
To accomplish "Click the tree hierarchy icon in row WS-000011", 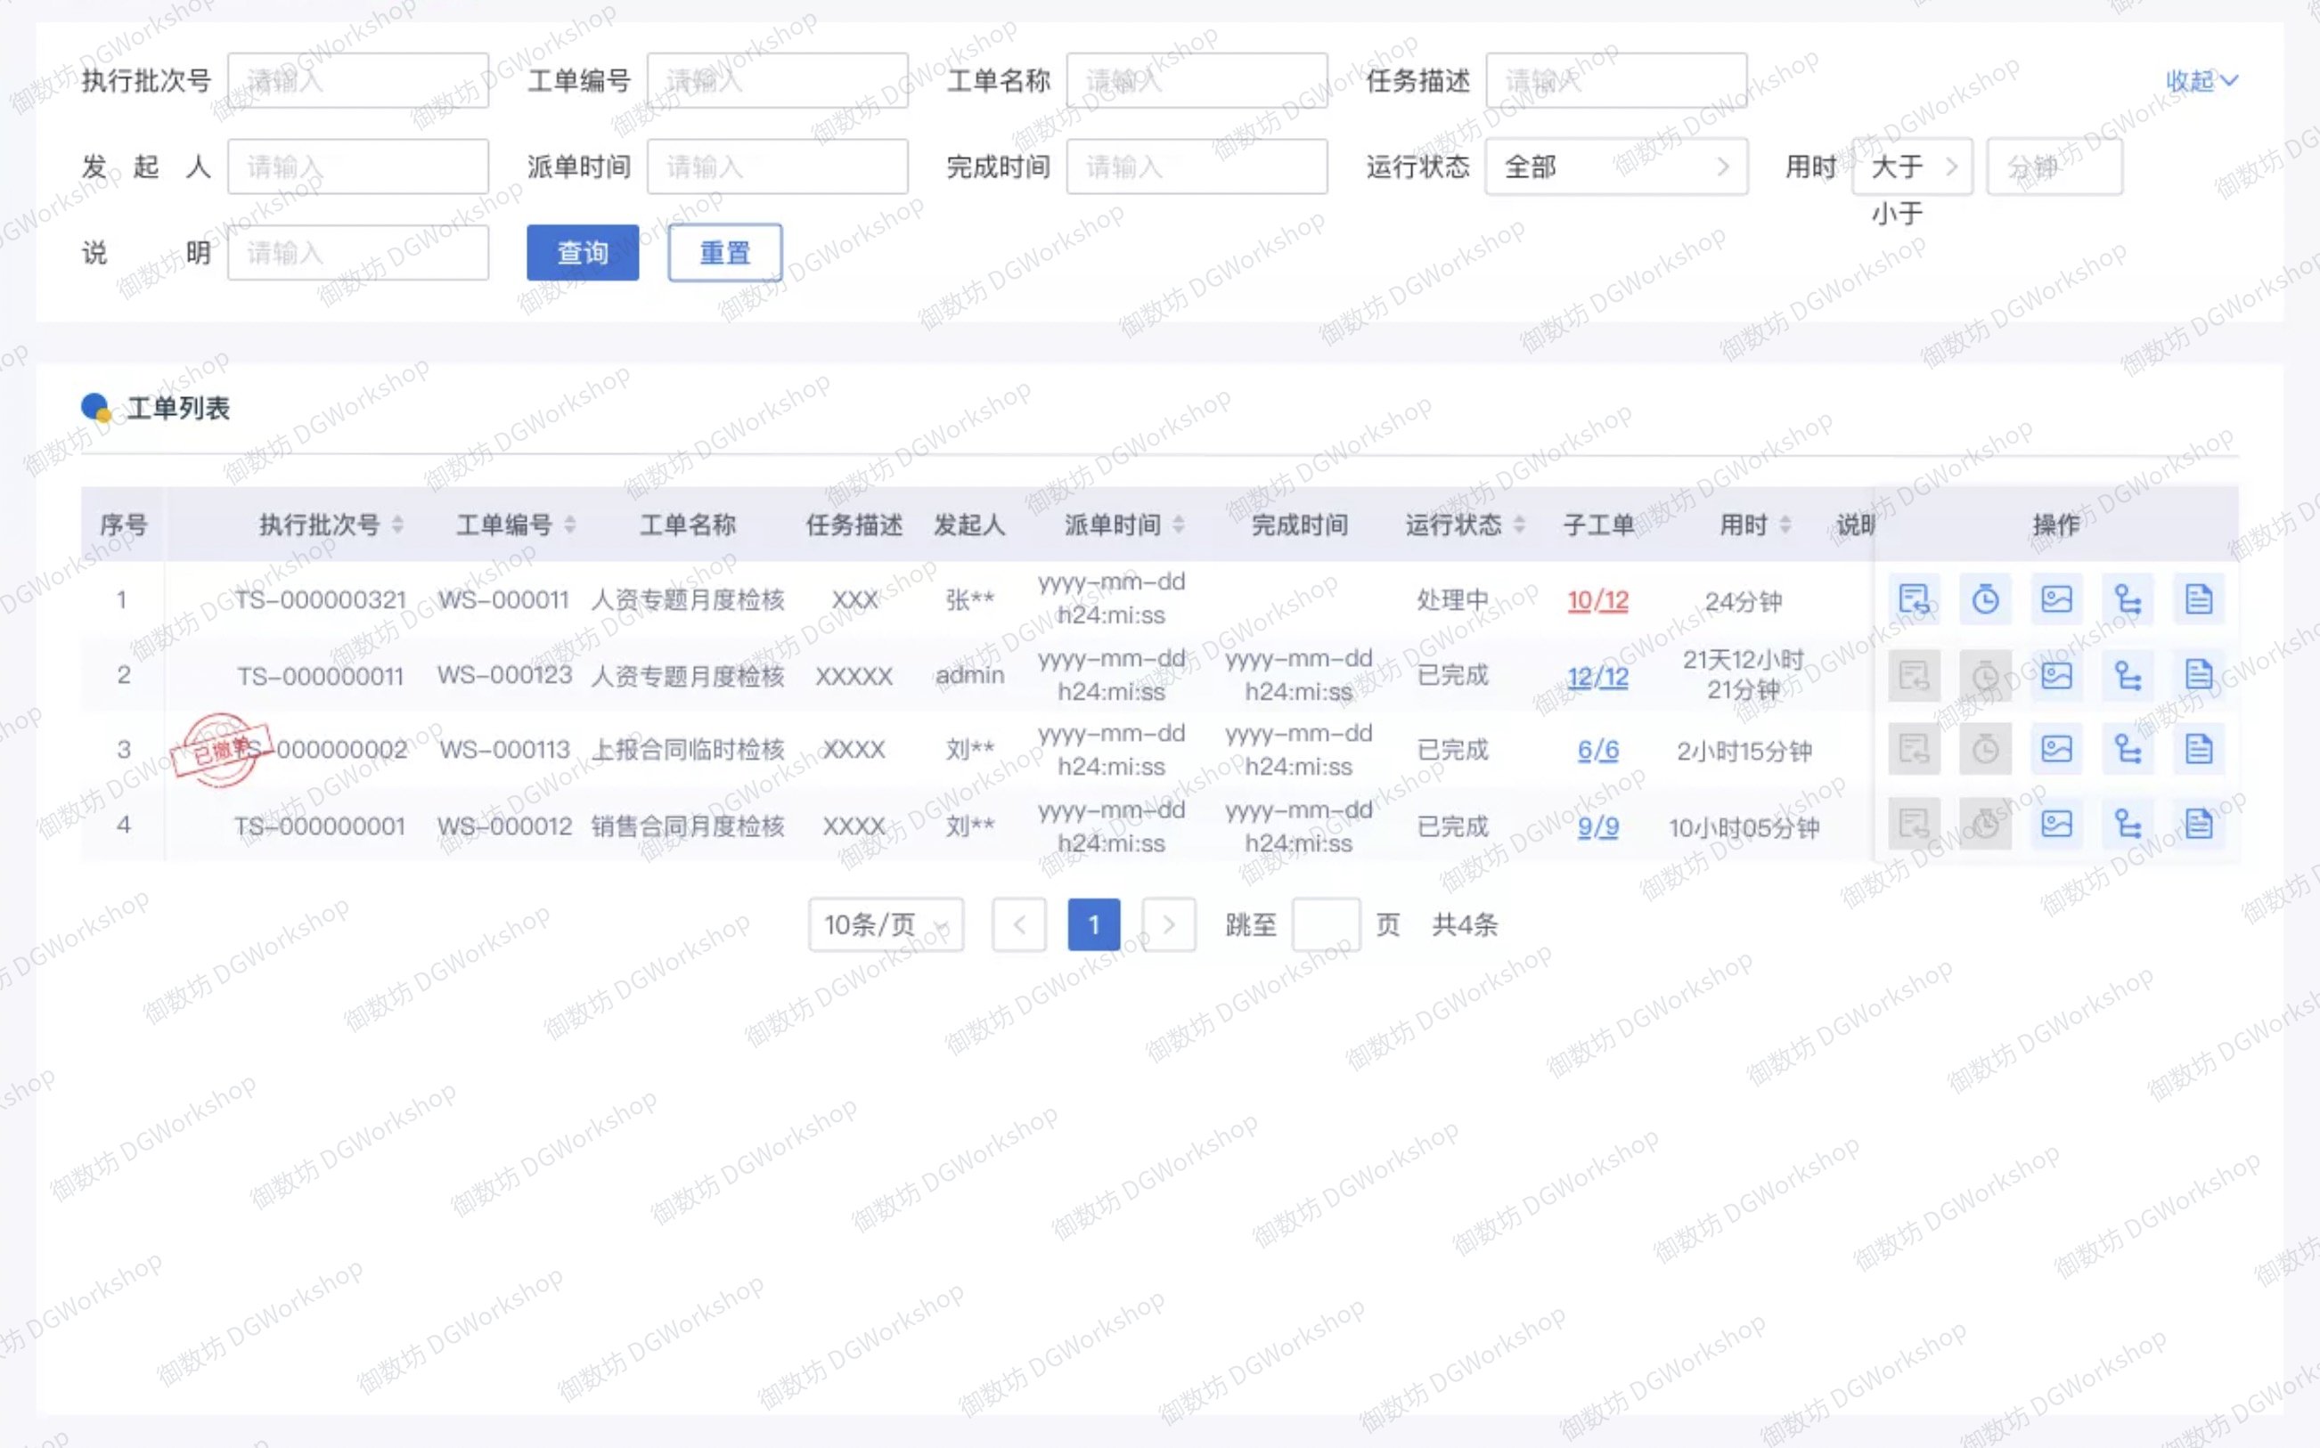I will click(2128, 599).
